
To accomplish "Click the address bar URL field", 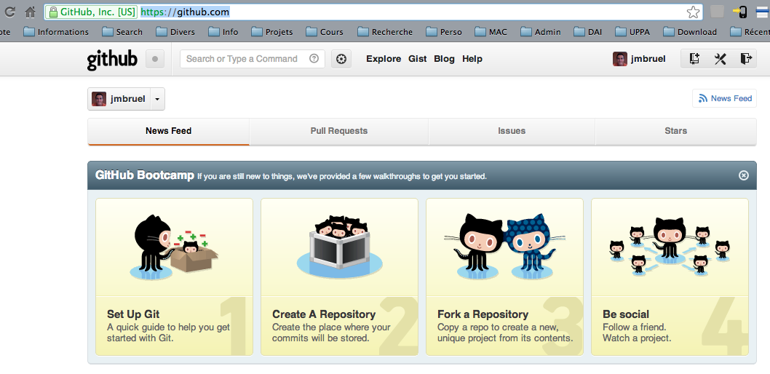I will (372, 12).
